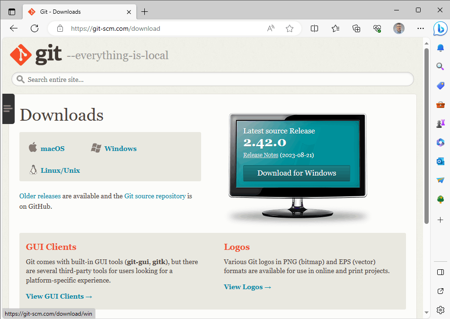
Task: Open the macOS download link
Action: tap(53, 149)
